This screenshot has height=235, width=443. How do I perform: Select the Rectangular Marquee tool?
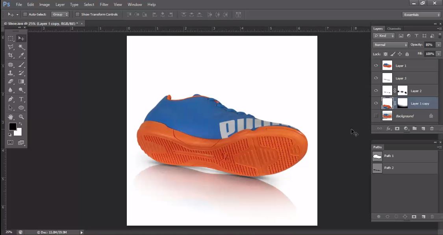pos(11,38)
